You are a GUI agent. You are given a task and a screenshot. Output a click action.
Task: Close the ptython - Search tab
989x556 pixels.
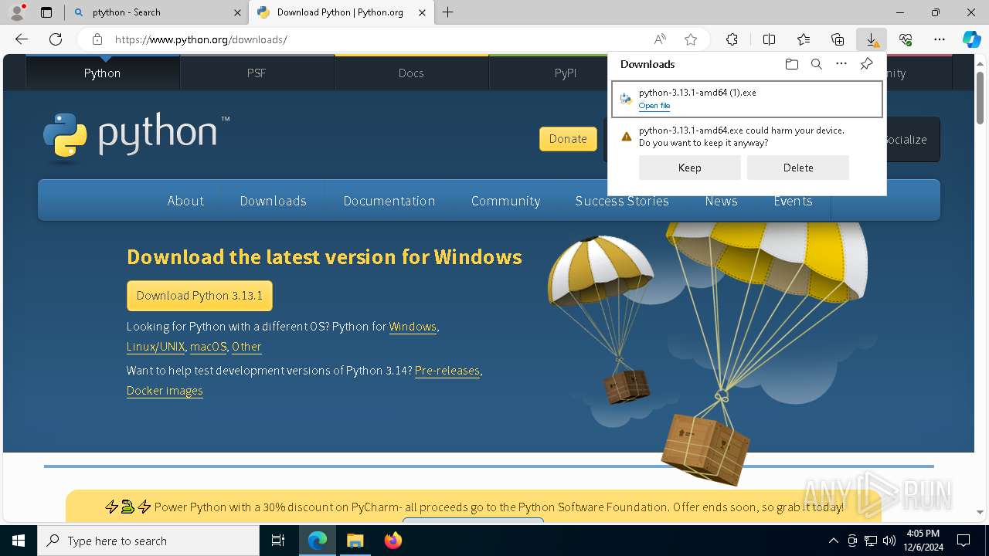pos(237,12)
